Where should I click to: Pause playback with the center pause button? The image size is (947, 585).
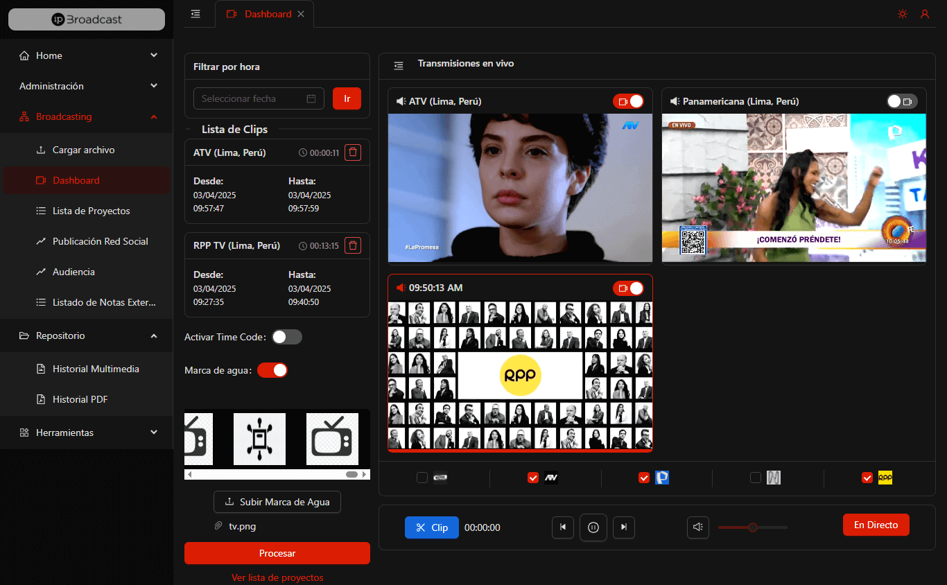[593, 527]
